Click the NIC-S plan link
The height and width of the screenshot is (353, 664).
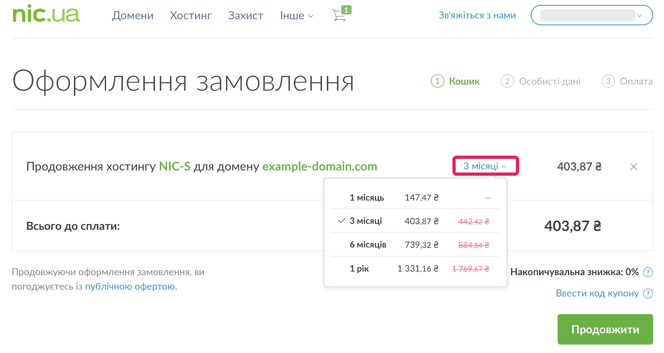point(175,166)
